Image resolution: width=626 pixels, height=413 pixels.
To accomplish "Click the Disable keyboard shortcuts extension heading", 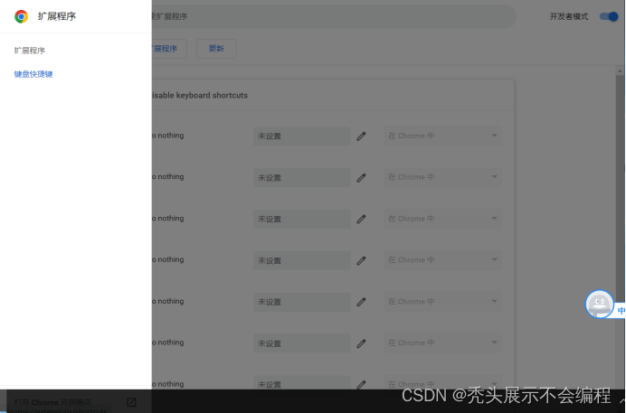I will [x=200, y=95].
